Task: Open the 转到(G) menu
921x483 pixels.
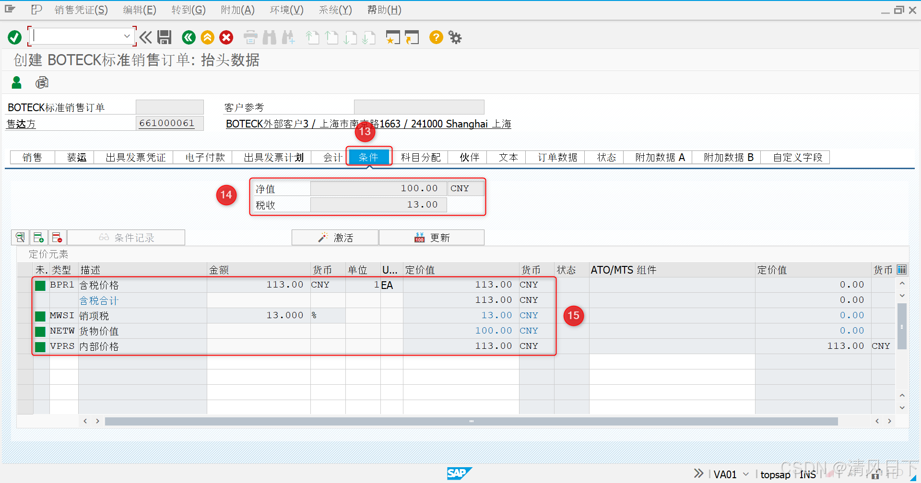Action: (189, 10)
